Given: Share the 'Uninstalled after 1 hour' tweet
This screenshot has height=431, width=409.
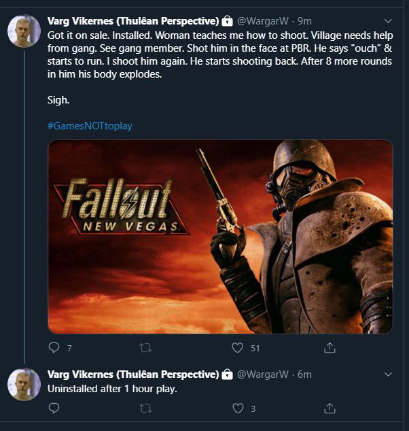Looking at the screenshot, I should click(x=330, y=408).
